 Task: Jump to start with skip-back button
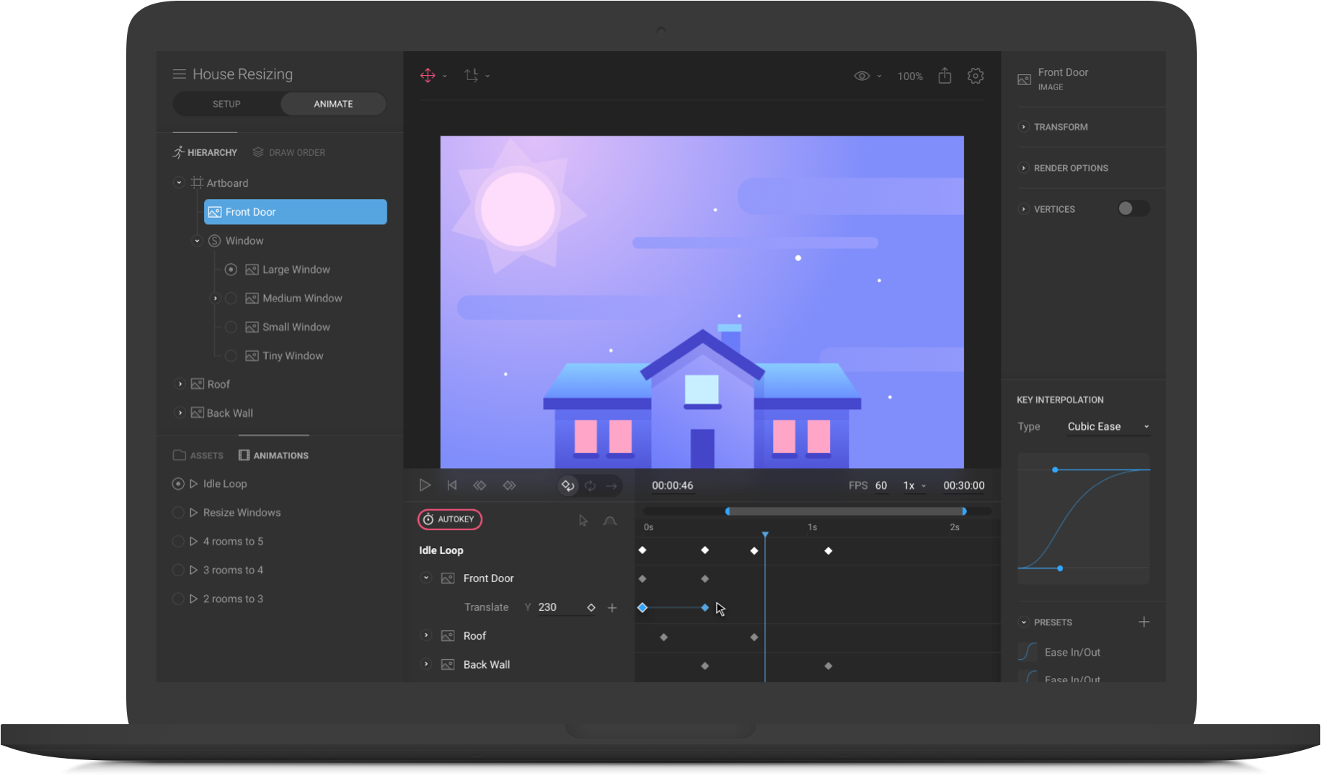[452, 485]
